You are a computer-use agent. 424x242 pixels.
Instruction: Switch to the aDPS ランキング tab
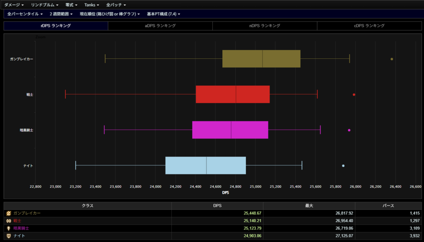[x=160, y=26]
